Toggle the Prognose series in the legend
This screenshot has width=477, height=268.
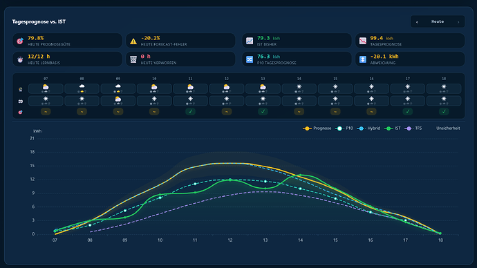coord(317,128)
